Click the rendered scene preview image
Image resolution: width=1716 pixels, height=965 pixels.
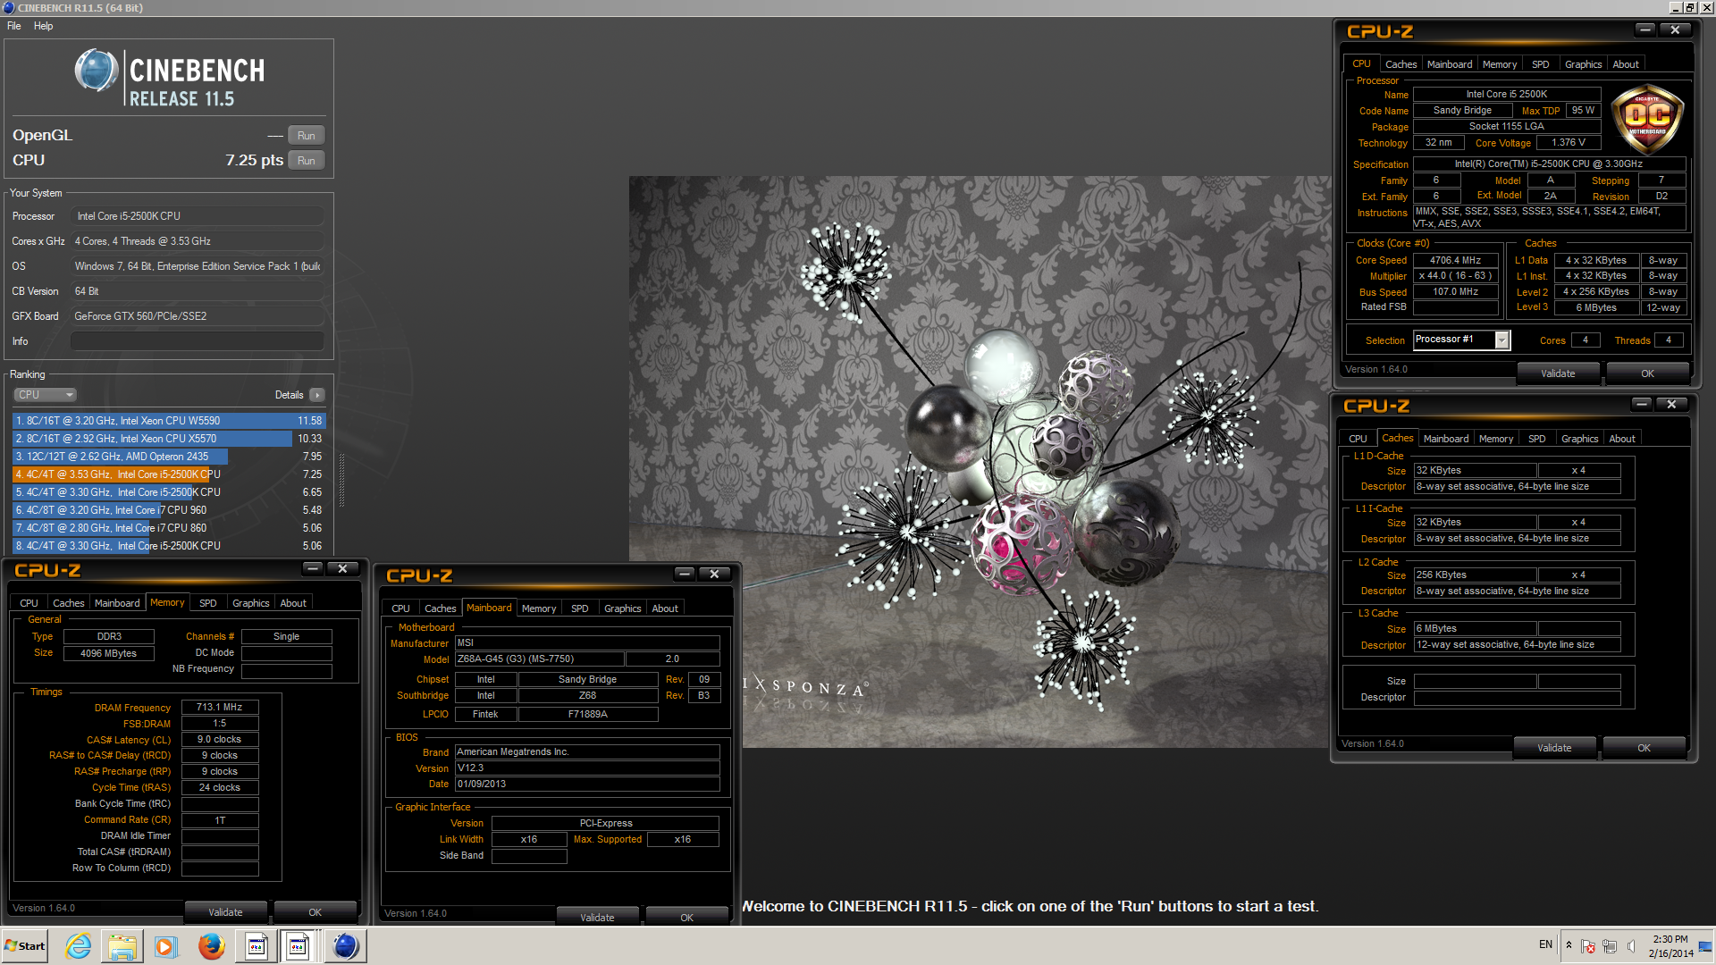click(x=979, y=462)
